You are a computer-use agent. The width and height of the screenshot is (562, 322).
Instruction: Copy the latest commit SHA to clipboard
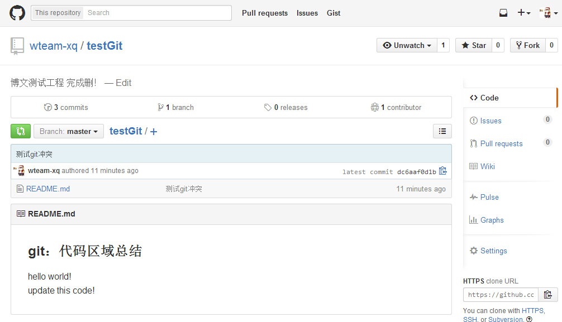click(443, 171)
